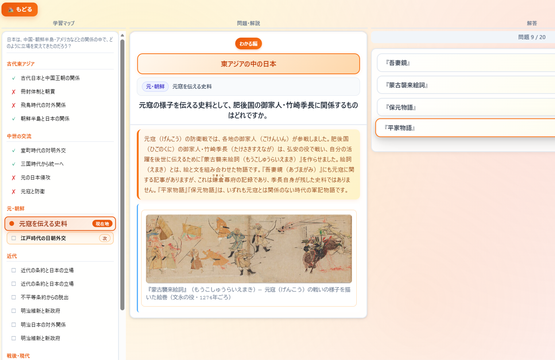The image size is (555, 360).
Task: Go to next topic 江戸時代の日朝外交
Action: (x=60, y=238)
